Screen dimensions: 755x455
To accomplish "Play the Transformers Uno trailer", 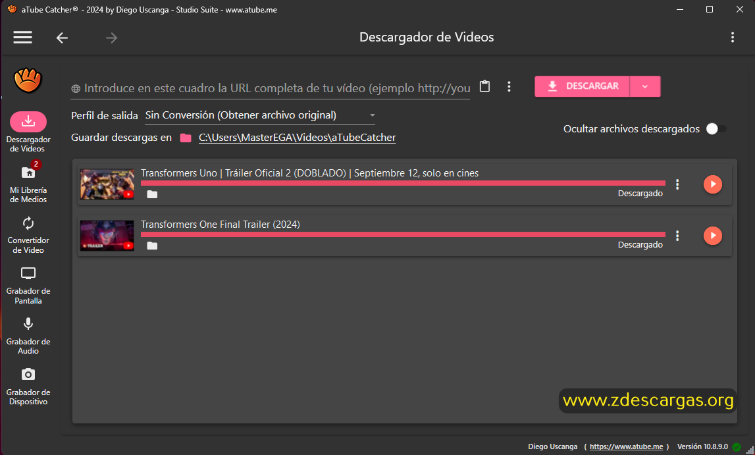I will (713, 184).
